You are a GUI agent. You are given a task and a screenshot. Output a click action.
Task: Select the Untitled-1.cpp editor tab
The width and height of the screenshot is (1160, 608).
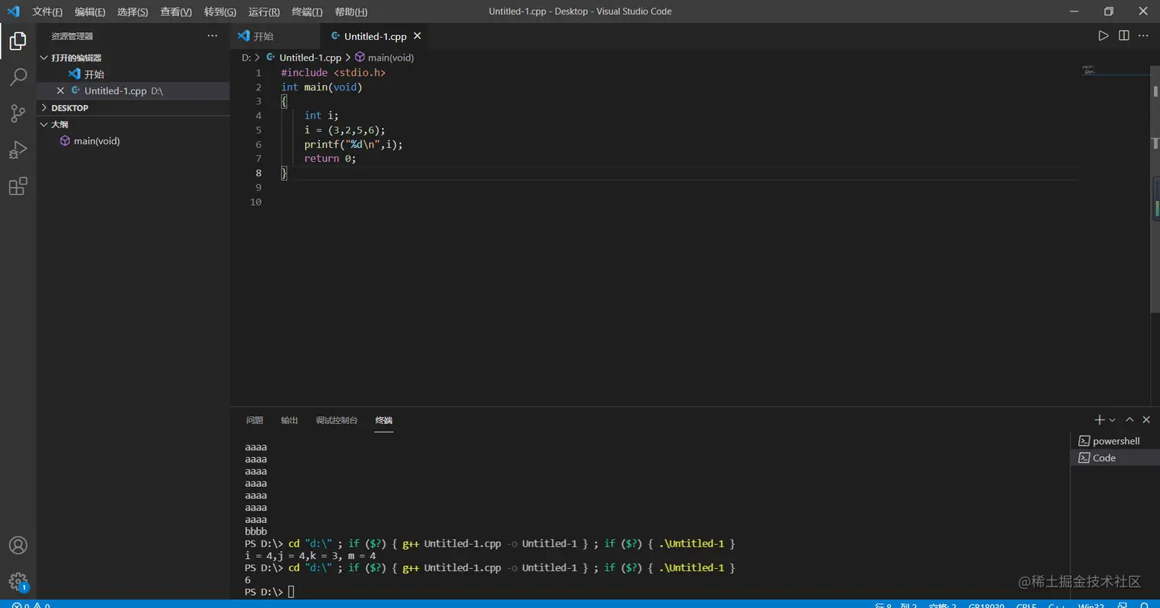(375, 36)
